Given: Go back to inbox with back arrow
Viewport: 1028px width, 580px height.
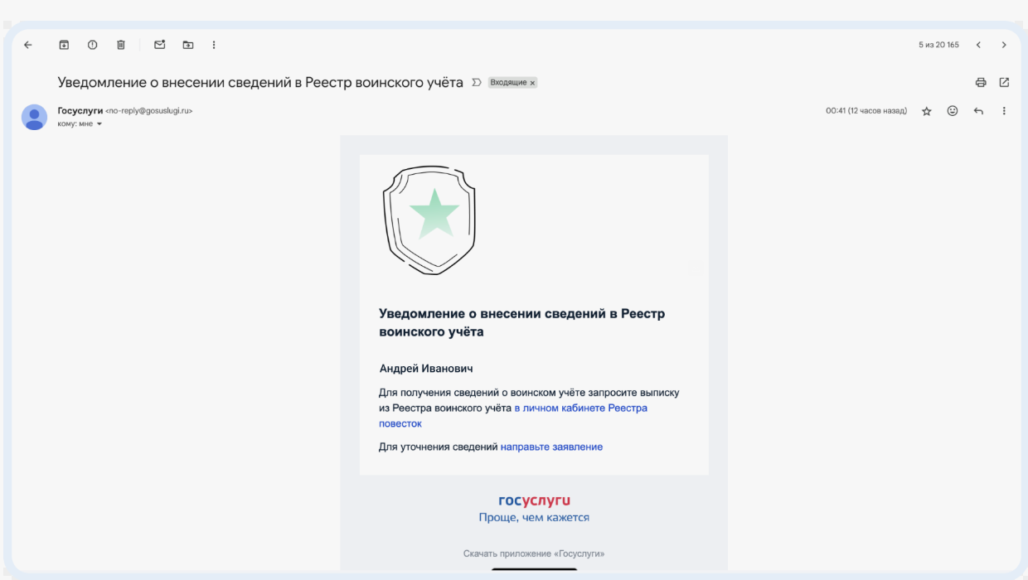Looking at the screenshot, I should tap(28, 45).
